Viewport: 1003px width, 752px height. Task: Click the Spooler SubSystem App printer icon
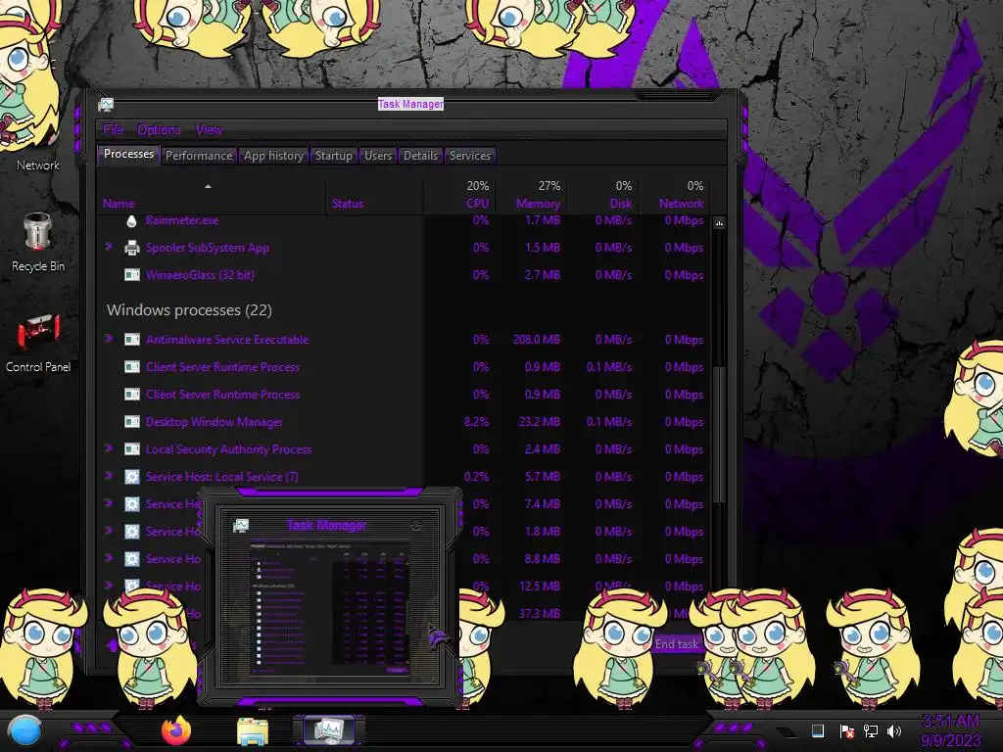[x=132, y=248]
